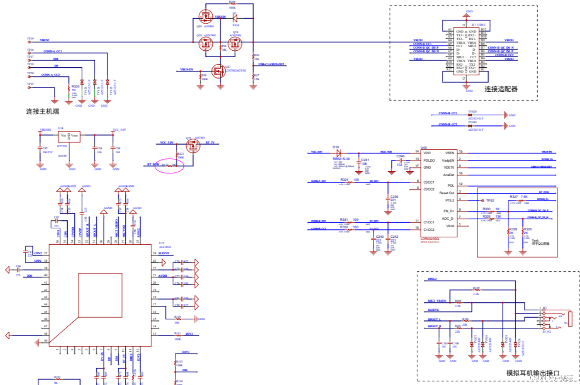Click the RT_5V net label beside Q25
This screenshot has height=385, width=580.
(210, 143)
